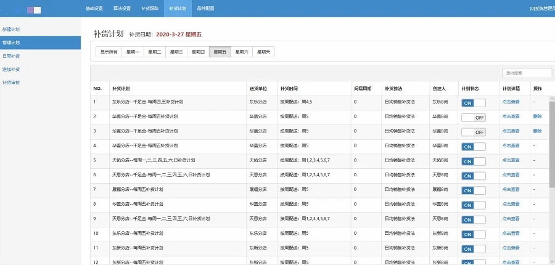Screen dimensions: 555x265
Task: Toggle plan status switch in row 8
Action: (x=473, y=205)
